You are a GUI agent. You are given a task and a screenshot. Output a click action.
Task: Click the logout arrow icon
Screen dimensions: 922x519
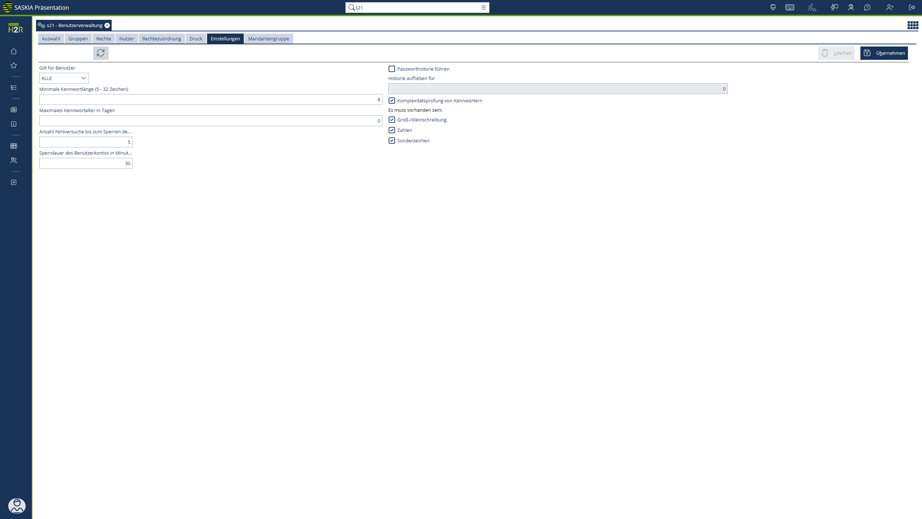[x=912, y=8]
